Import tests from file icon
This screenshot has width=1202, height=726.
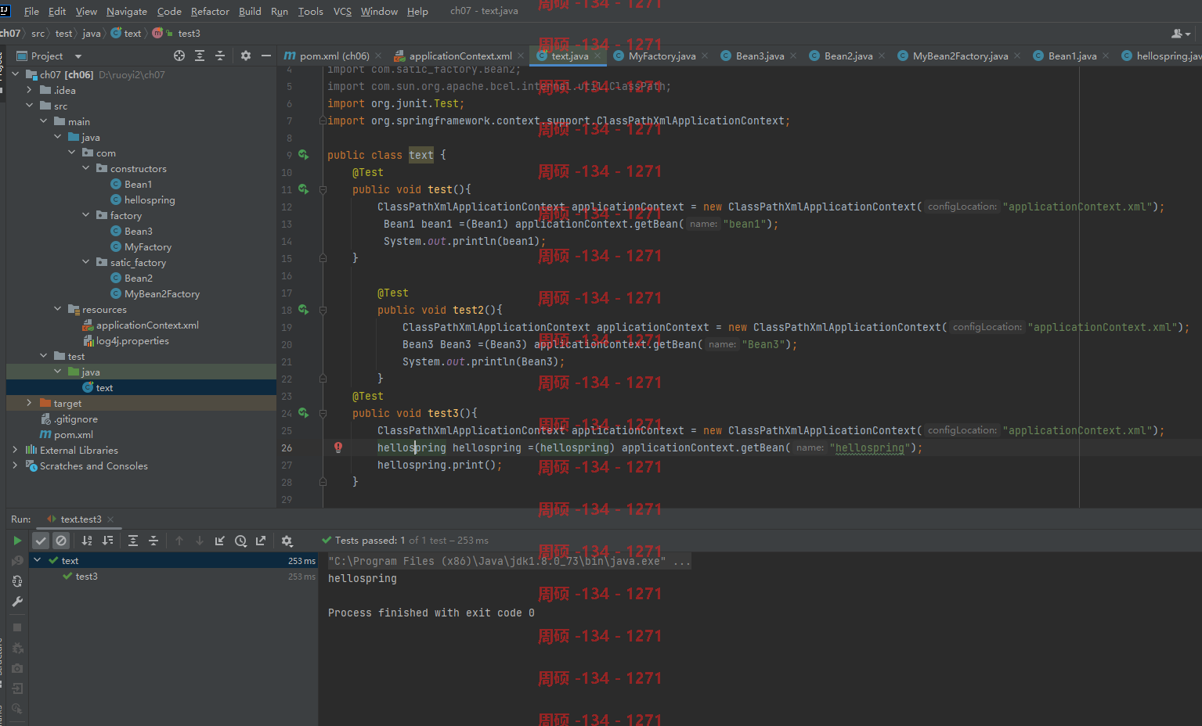point(220,541)
